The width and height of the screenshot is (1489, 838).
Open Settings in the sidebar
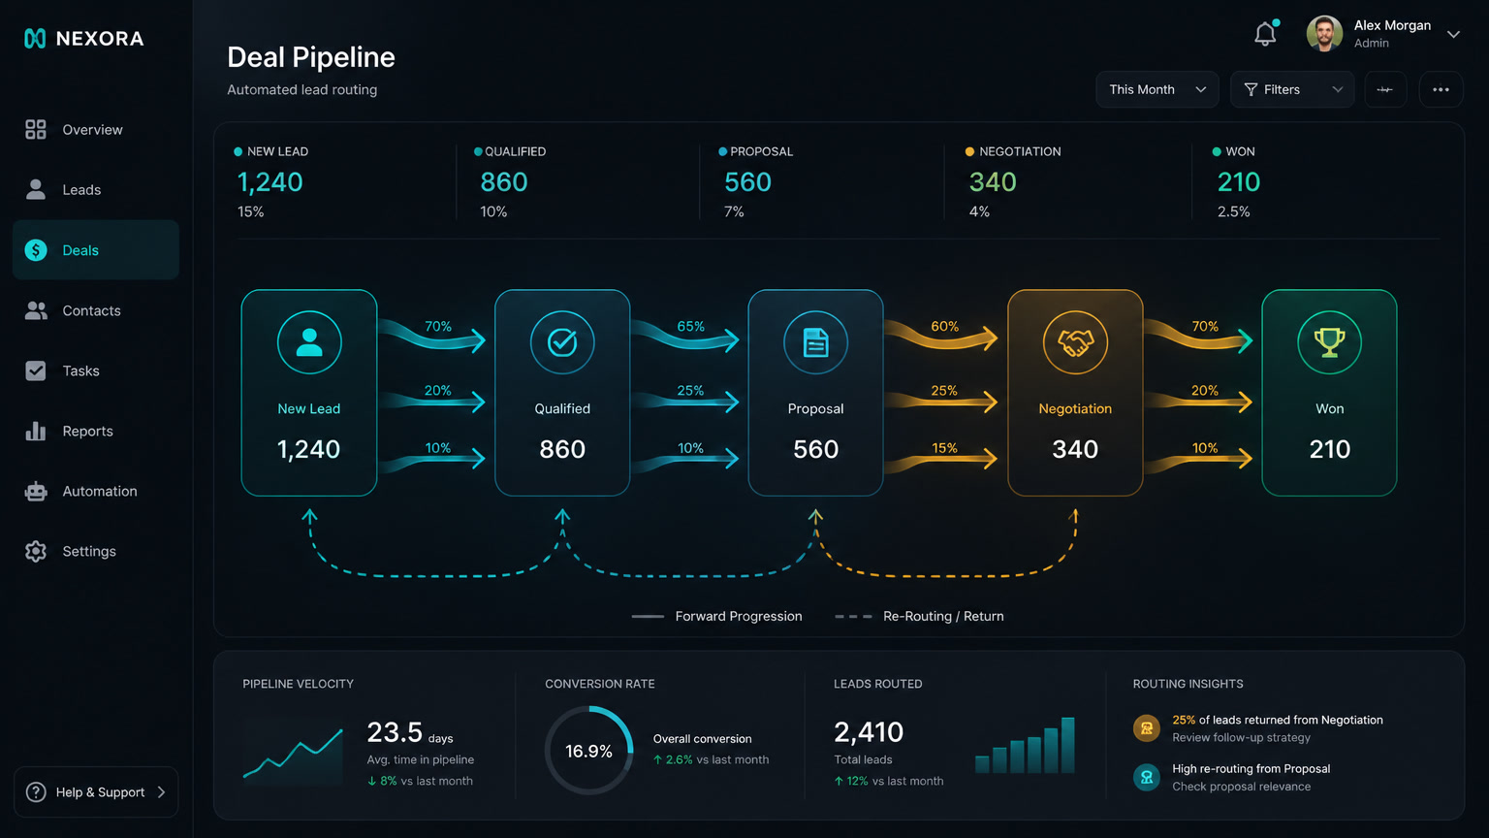[96, 551]
